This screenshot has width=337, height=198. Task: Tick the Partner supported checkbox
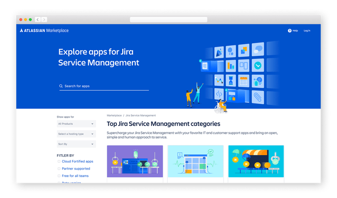[x=59, y=169]
